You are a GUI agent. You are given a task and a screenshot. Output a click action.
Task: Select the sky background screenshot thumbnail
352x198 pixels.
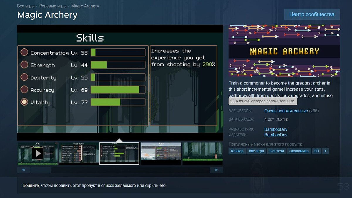pos(161,153)
